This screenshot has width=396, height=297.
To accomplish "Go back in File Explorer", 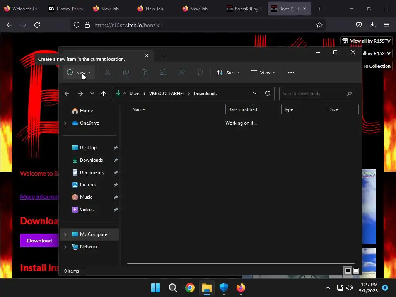I will tap(67, 94).
